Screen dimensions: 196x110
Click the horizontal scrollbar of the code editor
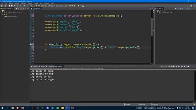92,64
